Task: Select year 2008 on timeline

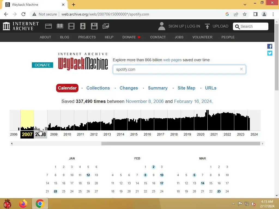Action: 41,134
